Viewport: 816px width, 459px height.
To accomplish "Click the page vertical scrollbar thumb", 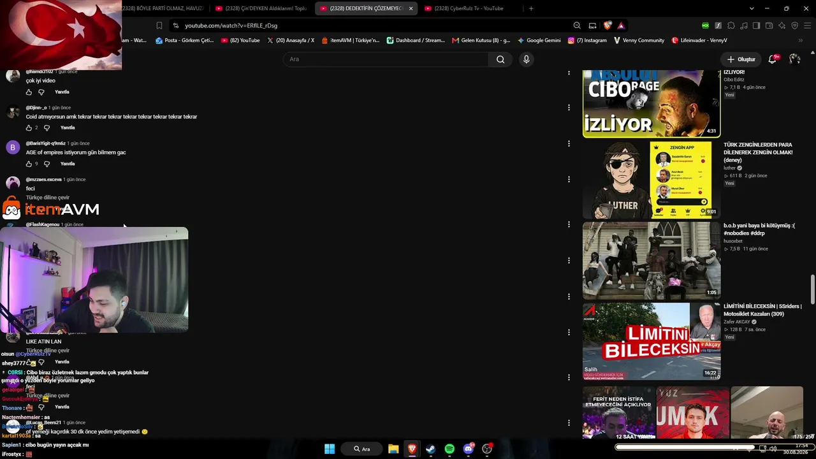I will coord(812,290).
